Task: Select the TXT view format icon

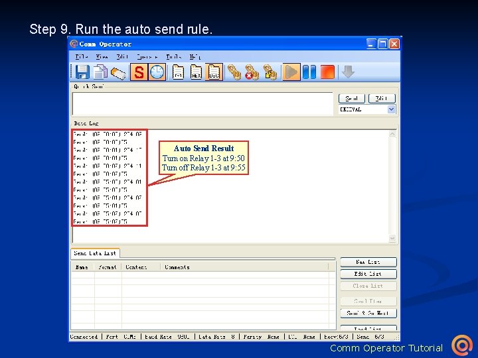Action: tap(178, 72)
